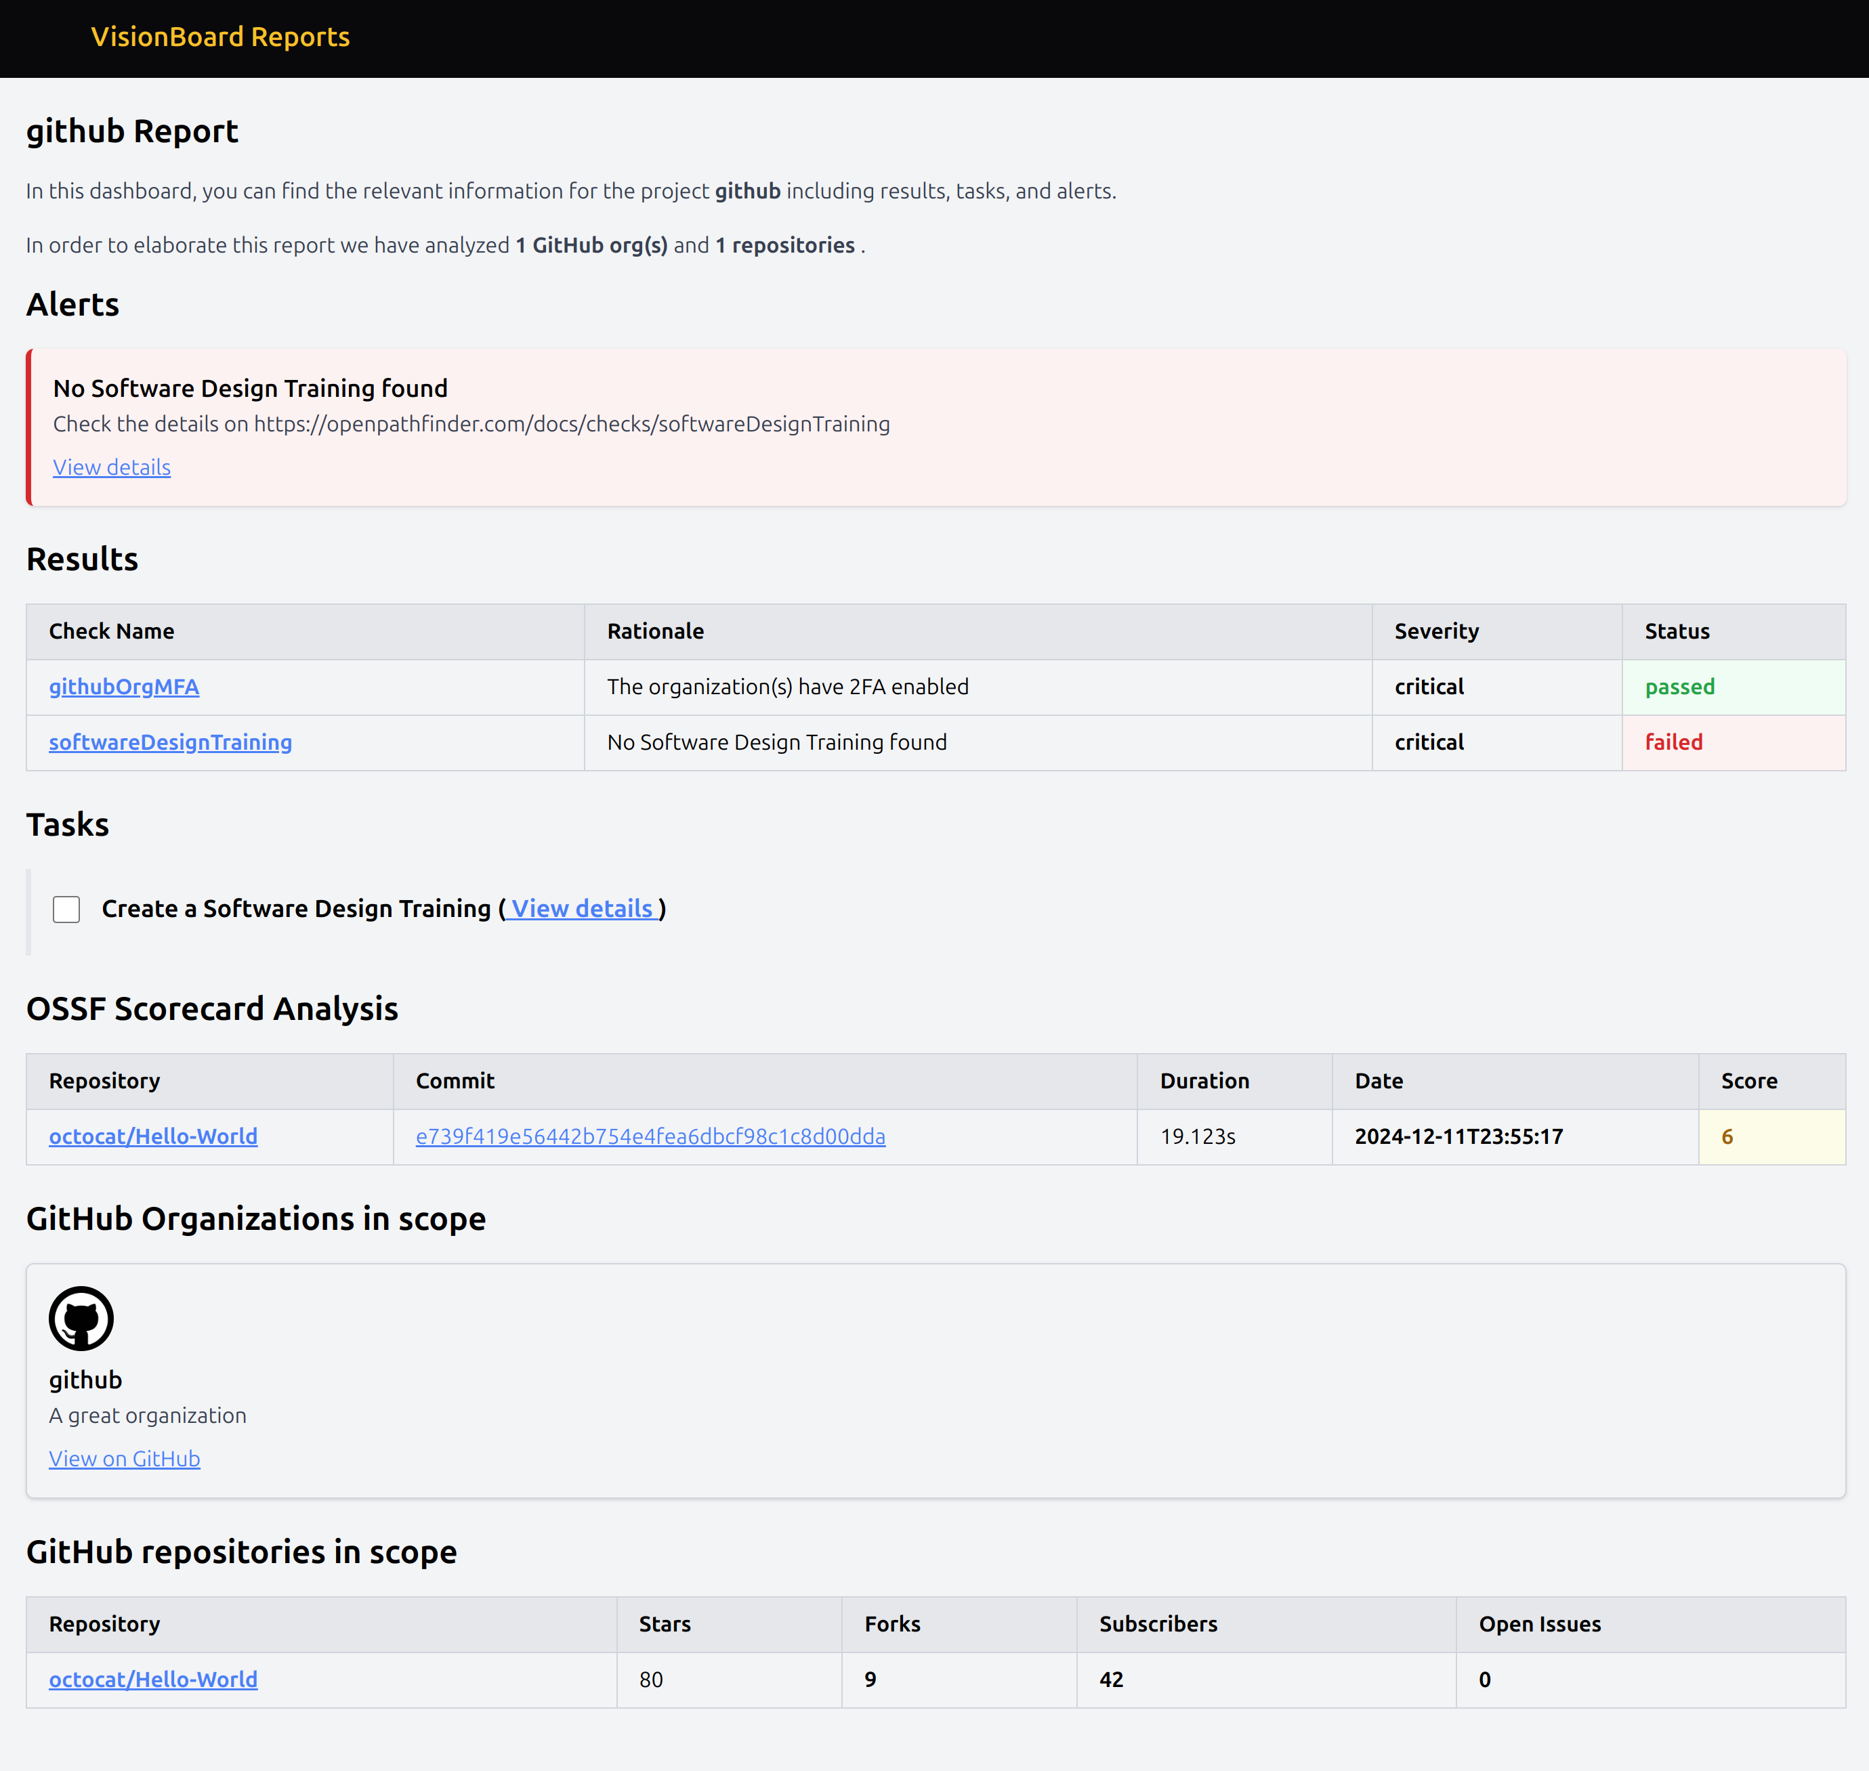Select the 'failed' status cell

1733,742
